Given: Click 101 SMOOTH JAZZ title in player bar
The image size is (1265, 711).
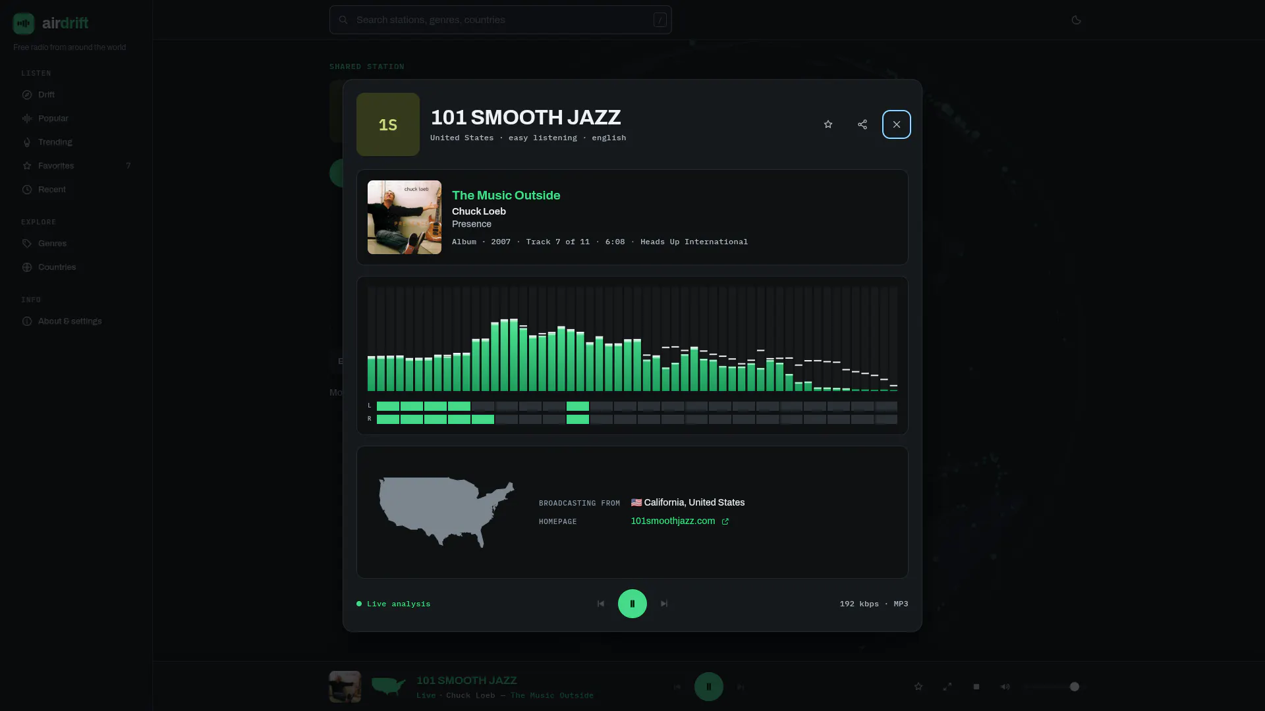Looking at the screenshot, I should pos(466,681).
